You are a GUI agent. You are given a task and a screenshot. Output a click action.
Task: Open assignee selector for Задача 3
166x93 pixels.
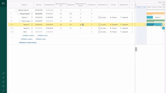103,28
